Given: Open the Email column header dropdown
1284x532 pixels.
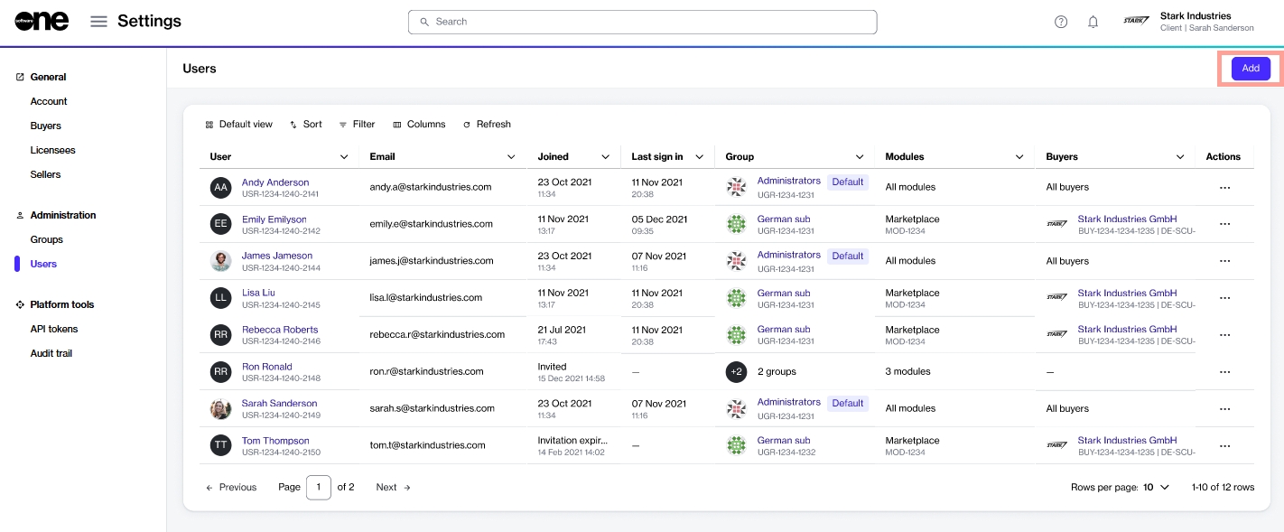Looking at the screenshot, I should 511,157.
